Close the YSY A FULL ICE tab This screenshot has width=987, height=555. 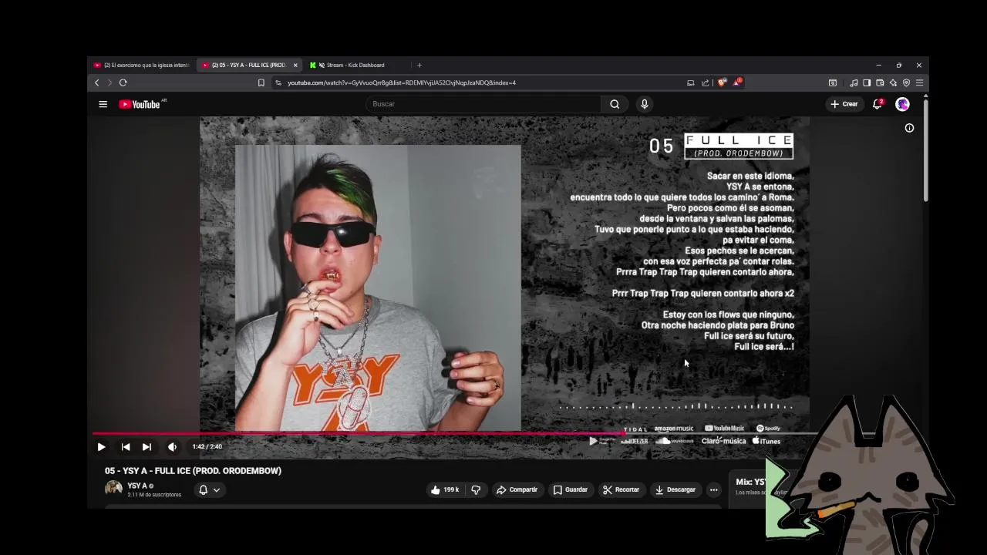coord(295,65)
